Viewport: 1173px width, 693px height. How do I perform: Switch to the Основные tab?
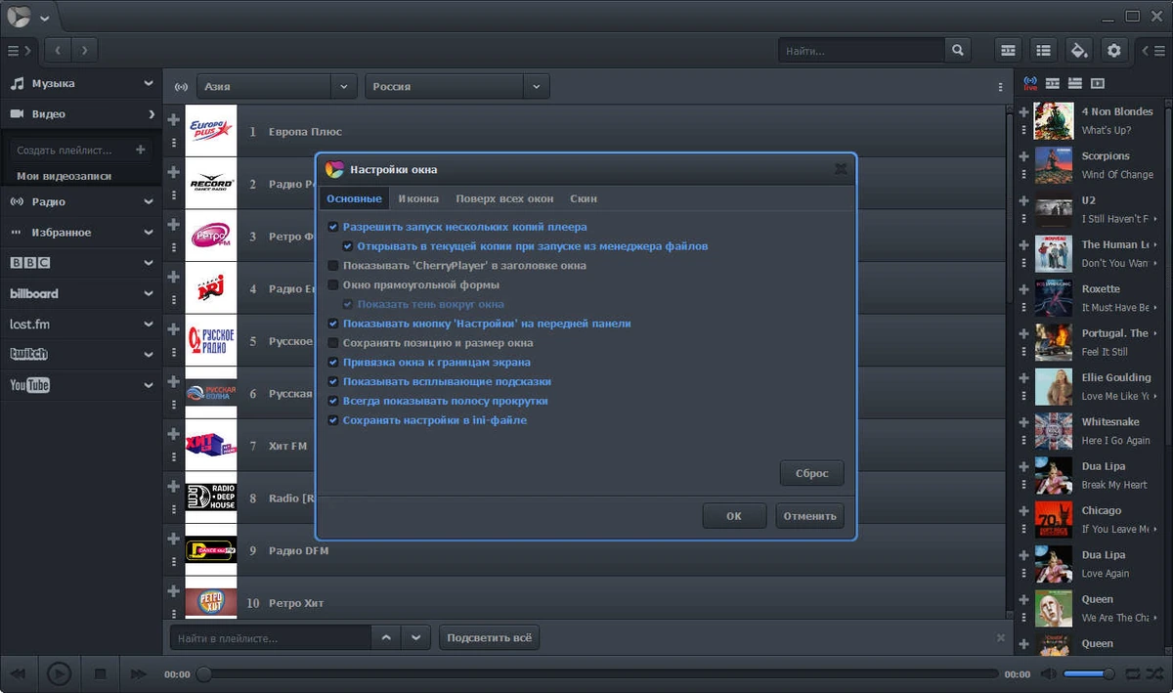354,198
